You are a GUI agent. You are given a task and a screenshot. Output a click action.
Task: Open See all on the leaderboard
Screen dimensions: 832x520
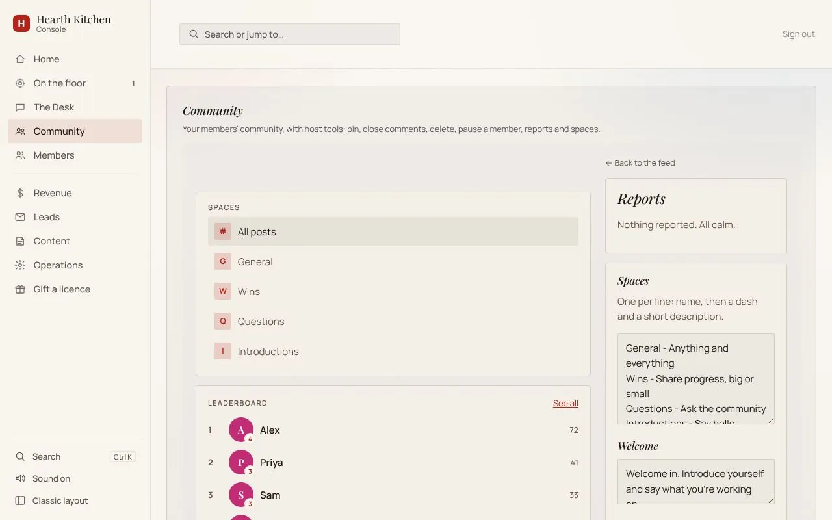tap(565, 404)
